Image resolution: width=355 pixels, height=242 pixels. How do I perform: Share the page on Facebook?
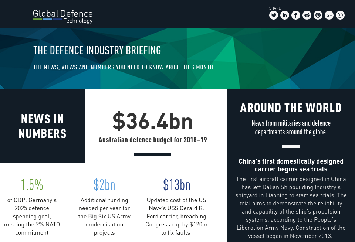point(296,15)
